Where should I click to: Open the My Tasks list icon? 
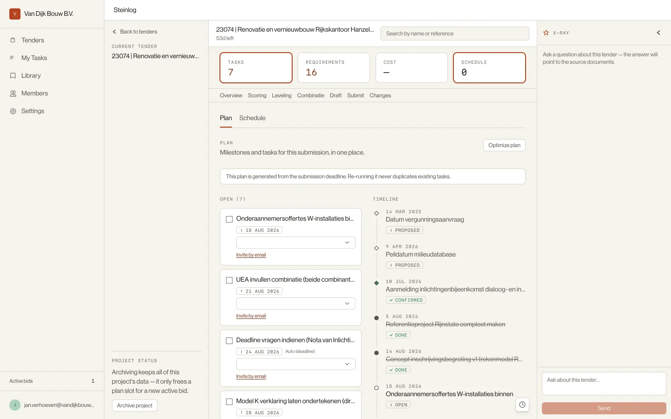[13, 58]
